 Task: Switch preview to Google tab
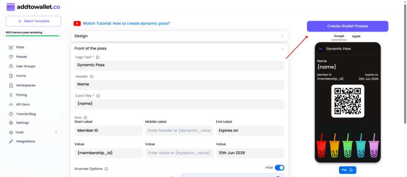(x=339, y=36)
